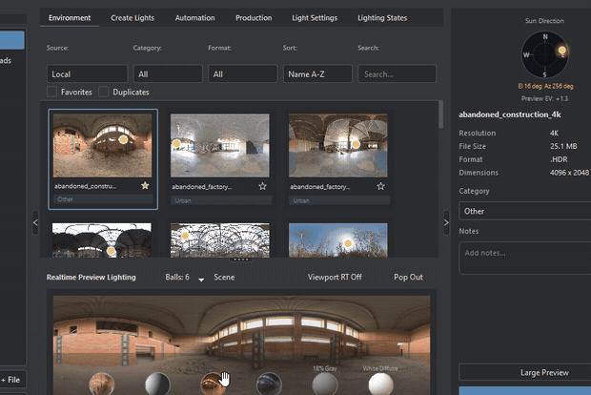Screen dimensions: 591x395
Task: Click the panel splitter grip dots
Action: pos(241,260)
